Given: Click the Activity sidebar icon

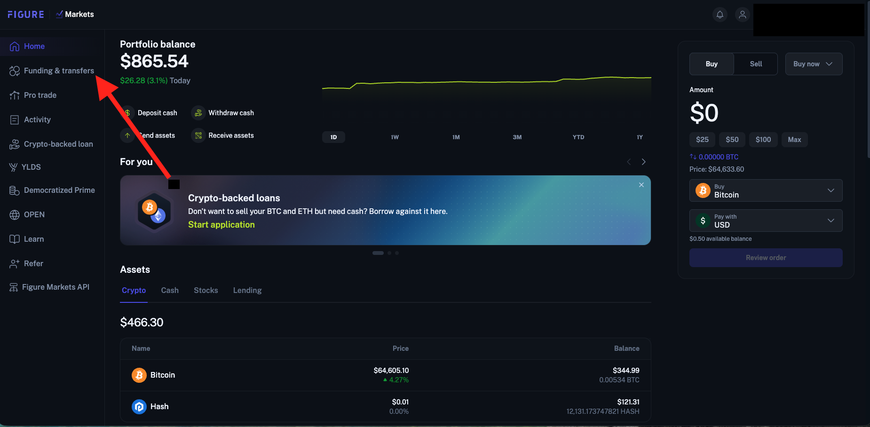Looking at the screenshot, I should point(15,119).
